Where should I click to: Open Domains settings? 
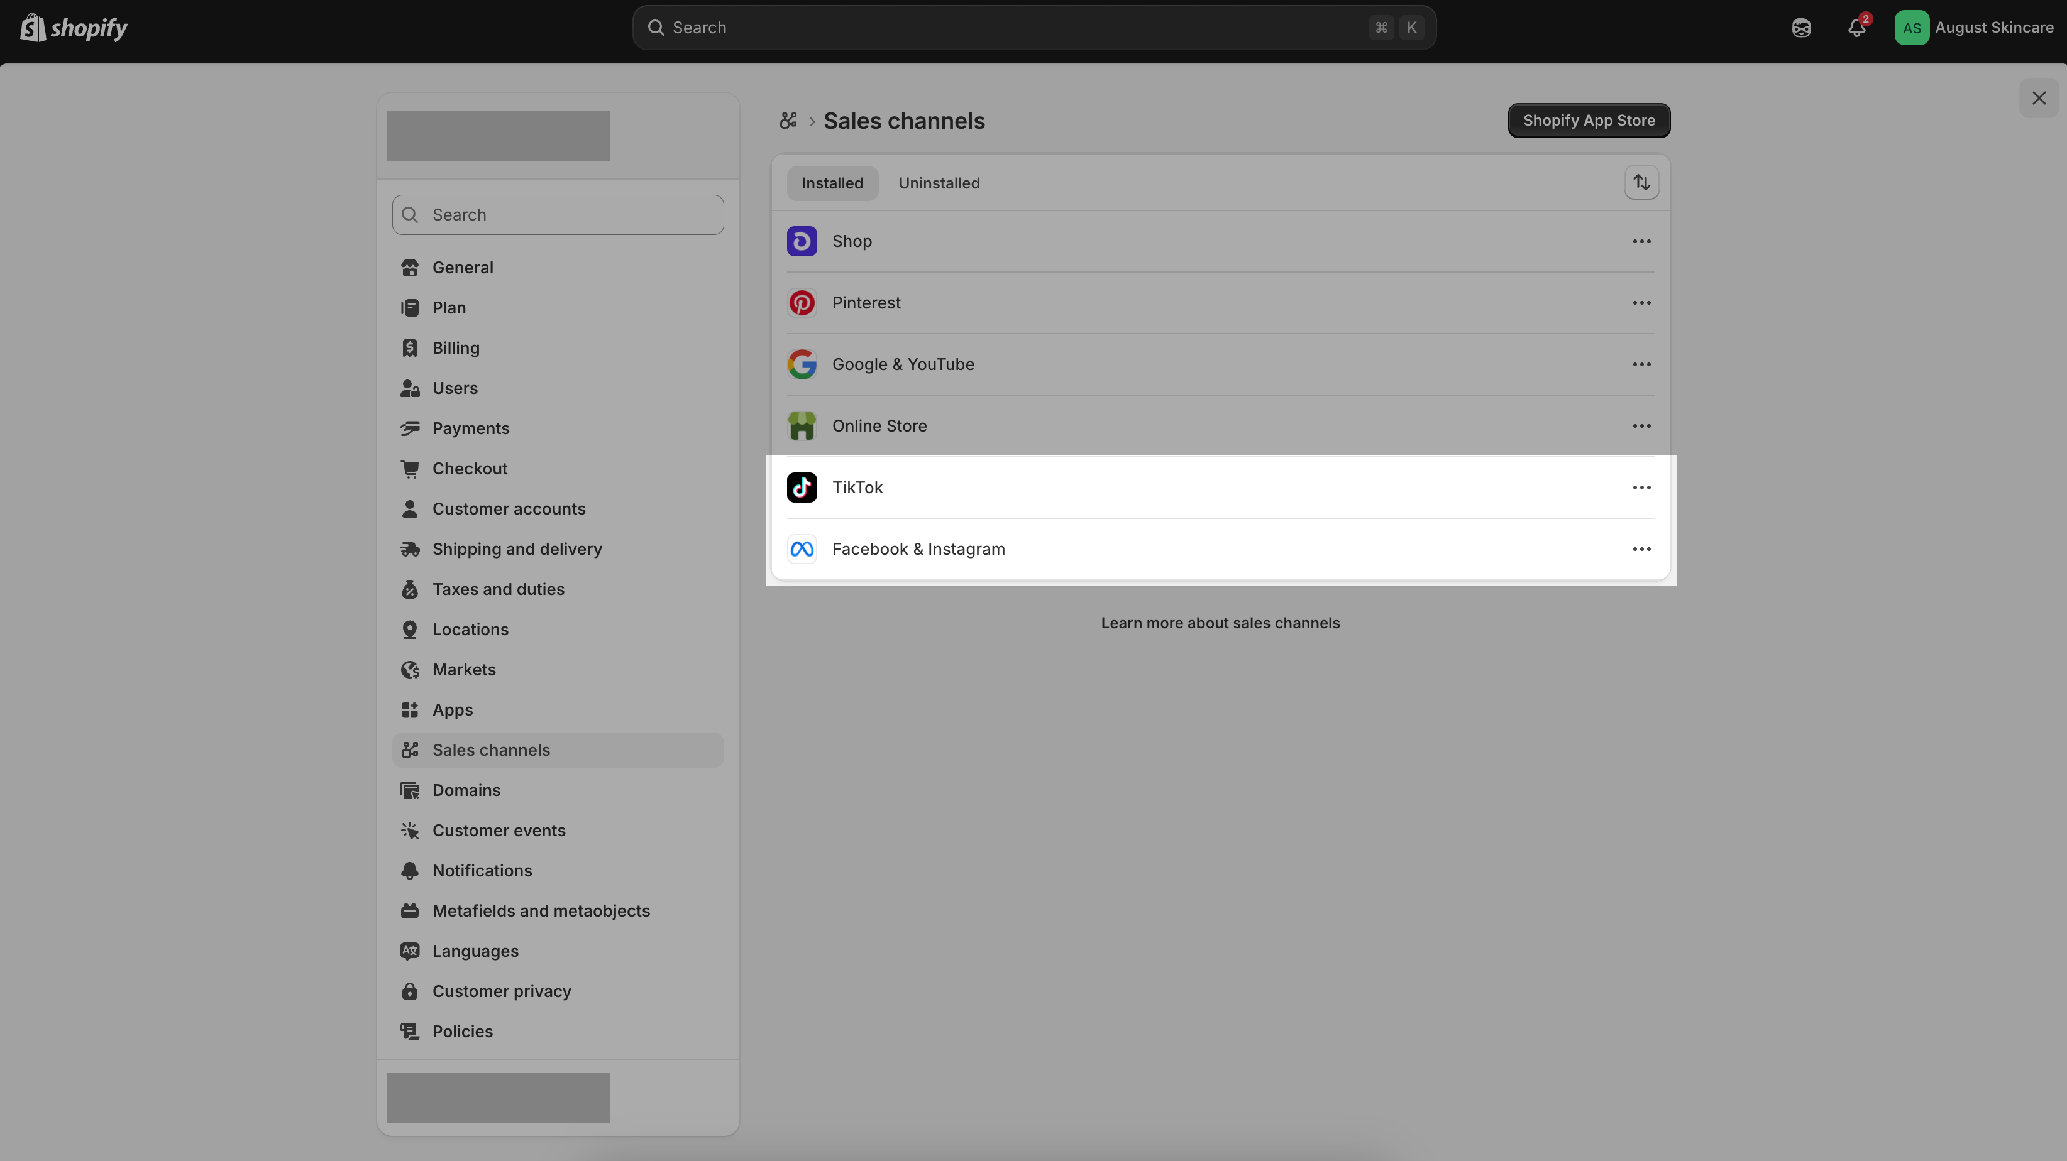(558, 790)
